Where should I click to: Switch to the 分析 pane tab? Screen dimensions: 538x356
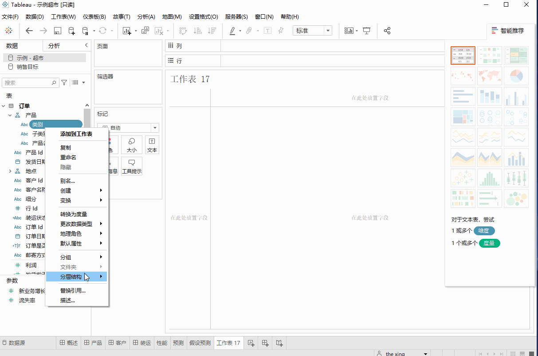pyautogui.click(x=54, y=46)
